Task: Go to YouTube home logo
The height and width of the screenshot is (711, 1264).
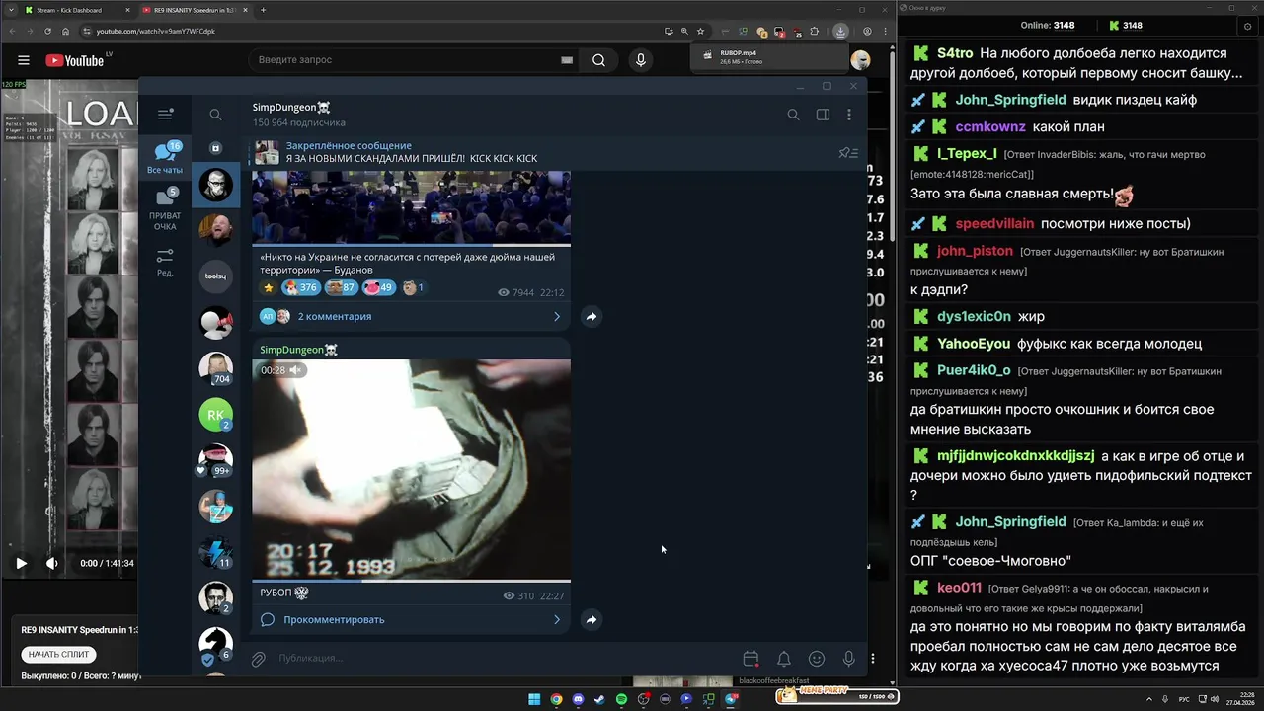Action: [75, 60]
